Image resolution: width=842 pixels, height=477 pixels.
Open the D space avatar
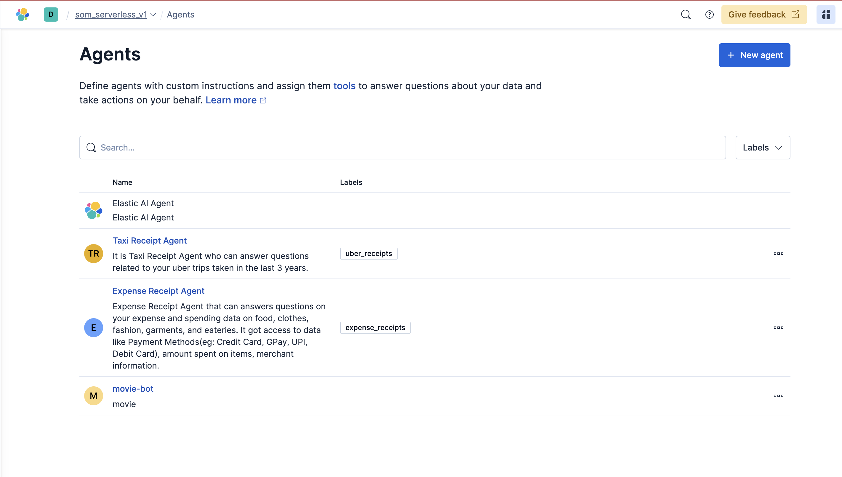pyautogui.click(x=51, y=15)
